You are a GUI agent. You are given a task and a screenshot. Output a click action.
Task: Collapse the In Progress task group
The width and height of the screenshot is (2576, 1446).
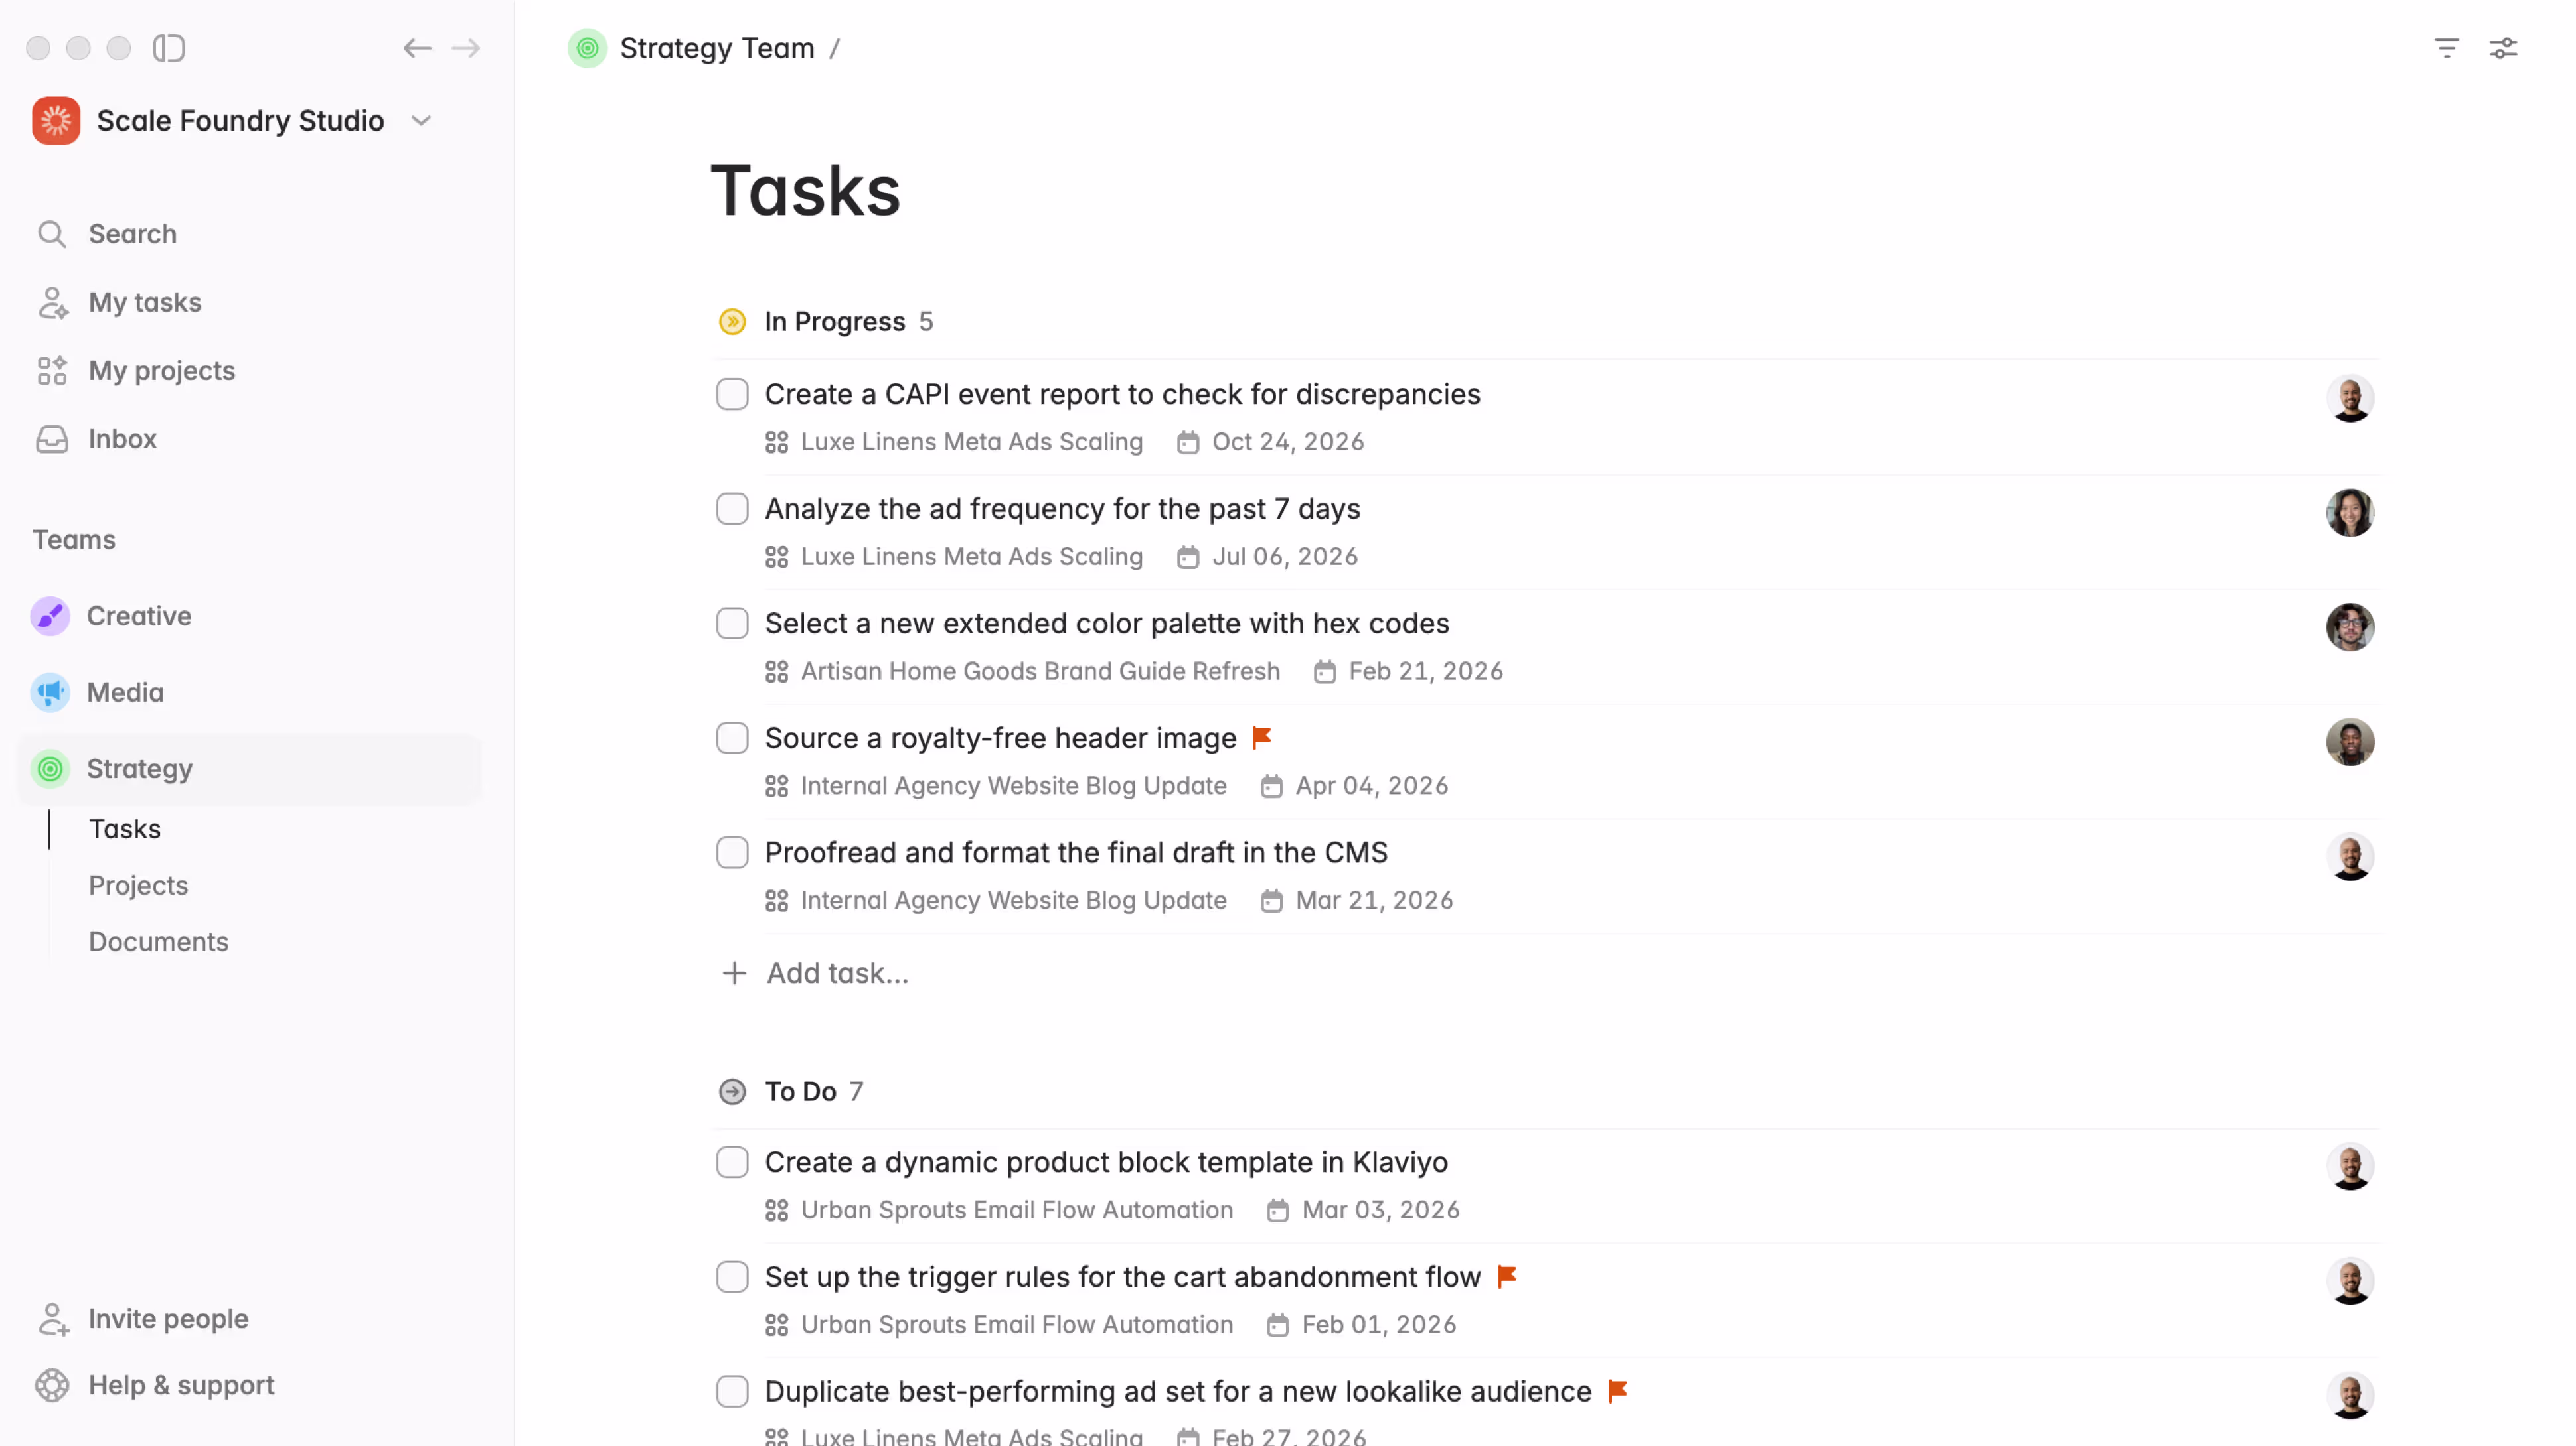coord(732,322)
